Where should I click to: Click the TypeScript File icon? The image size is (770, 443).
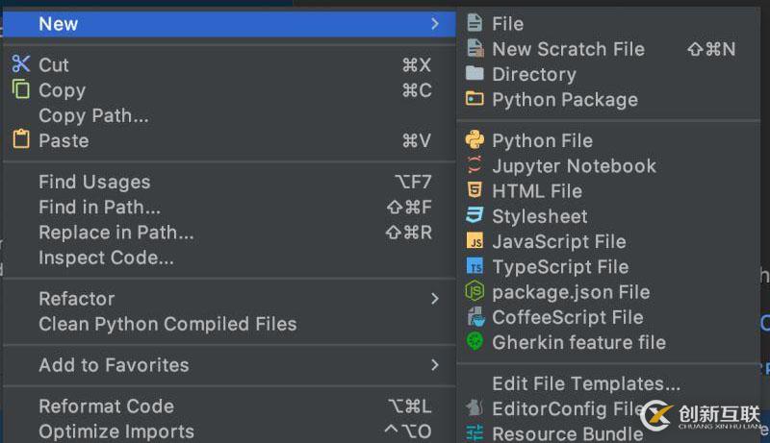[x=475, y=266]
